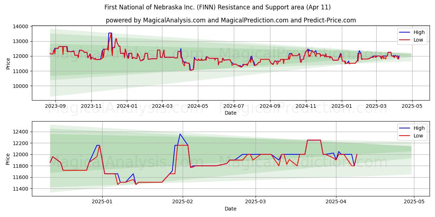Click the 2024-07 date tick label
This screenshot has width=435, height=217.
click(233, 106)
